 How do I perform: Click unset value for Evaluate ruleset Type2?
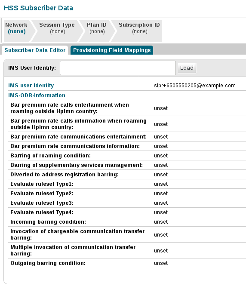(161, 194)
